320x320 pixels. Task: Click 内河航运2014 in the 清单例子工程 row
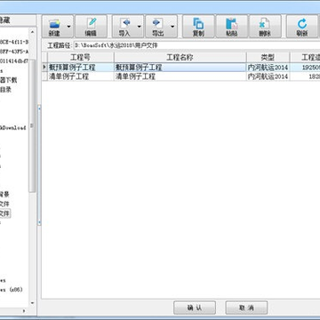tap(268, 76)
